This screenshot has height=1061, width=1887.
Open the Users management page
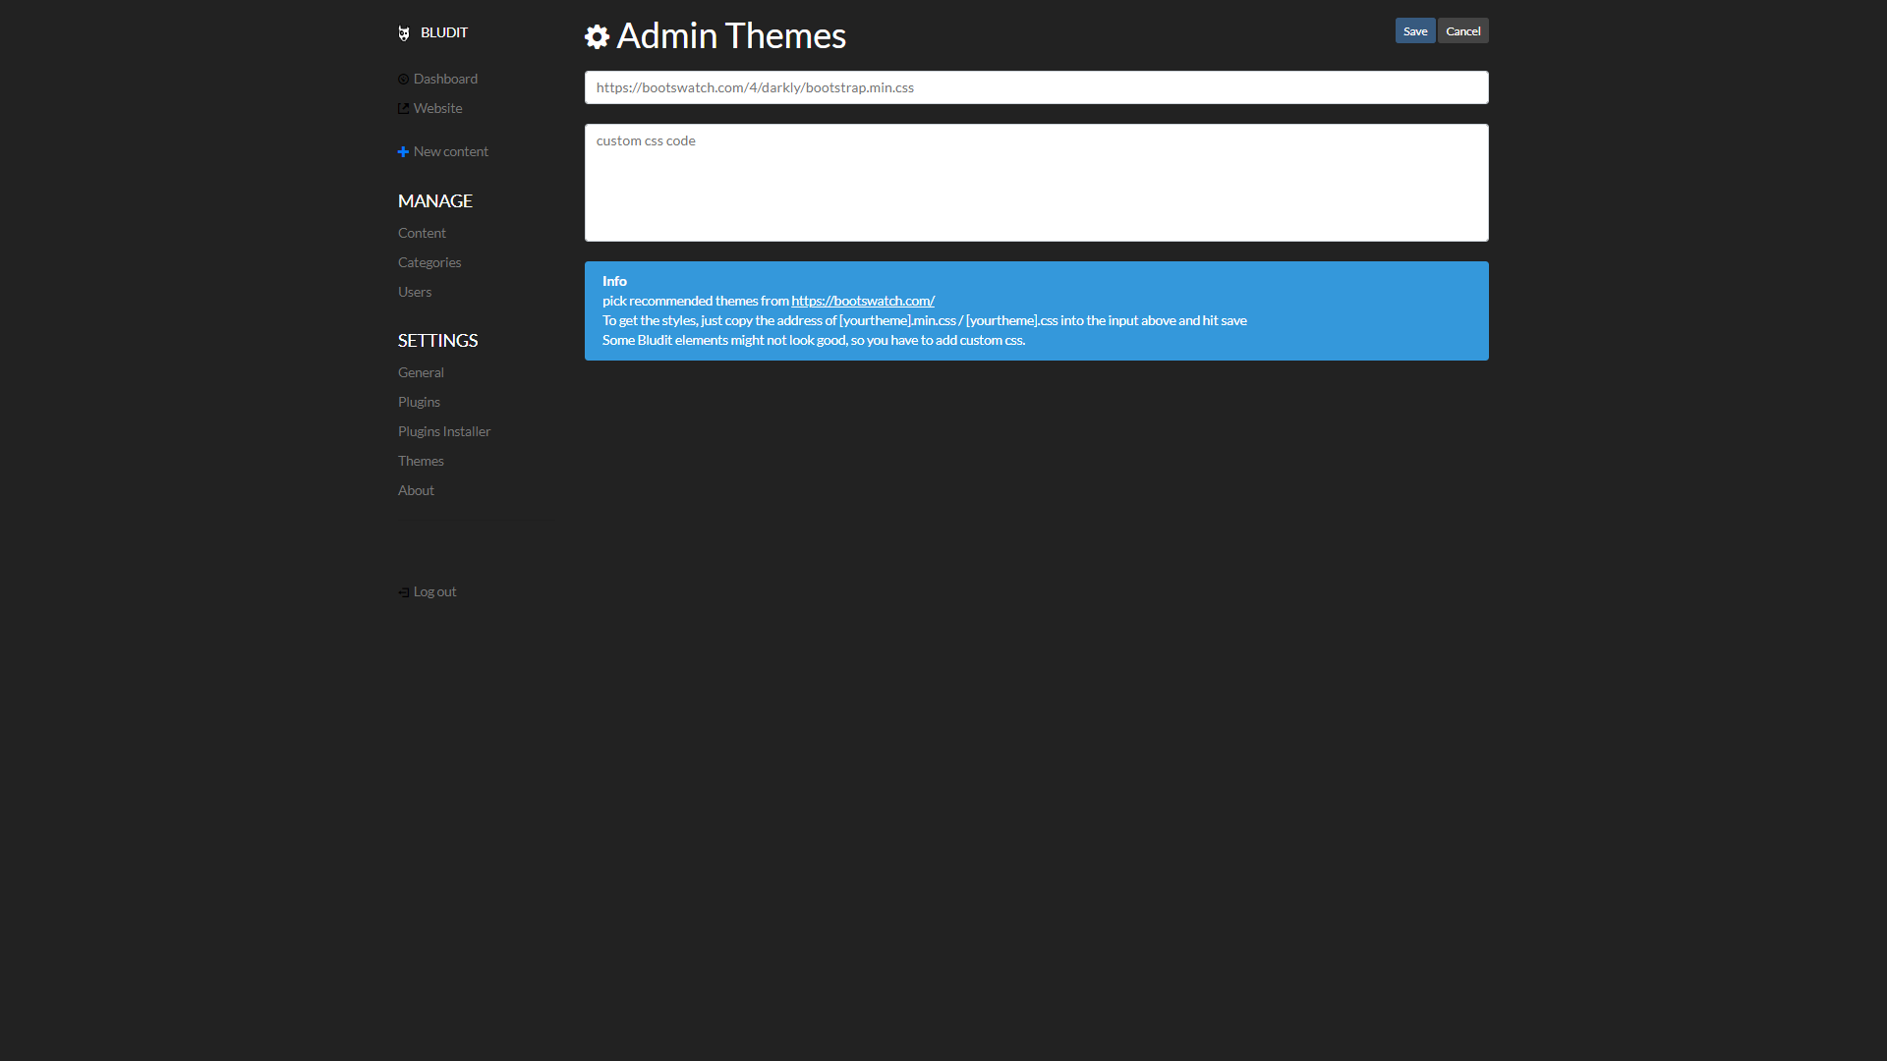coord(414,292)
